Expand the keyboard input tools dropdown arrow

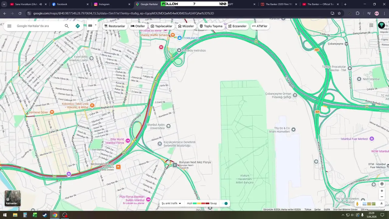point(95,25)
